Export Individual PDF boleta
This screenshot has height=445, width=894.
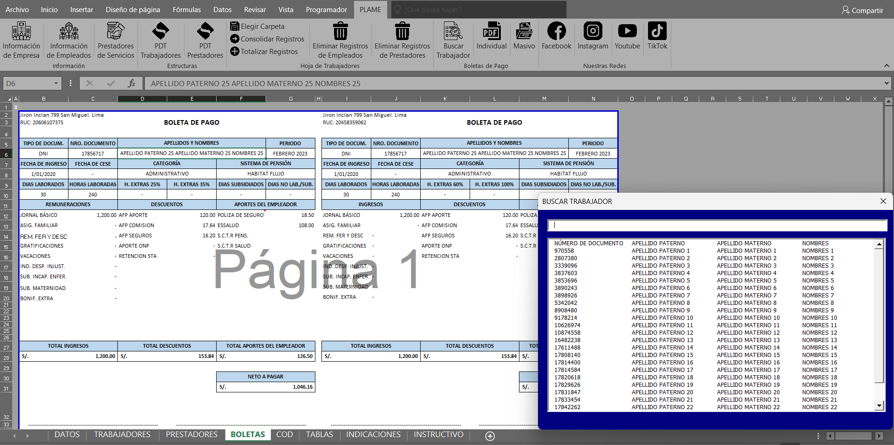tap(491, 36)
